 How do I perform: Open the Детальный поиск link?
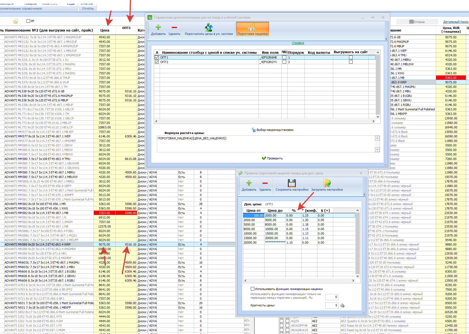click(456, 22)
